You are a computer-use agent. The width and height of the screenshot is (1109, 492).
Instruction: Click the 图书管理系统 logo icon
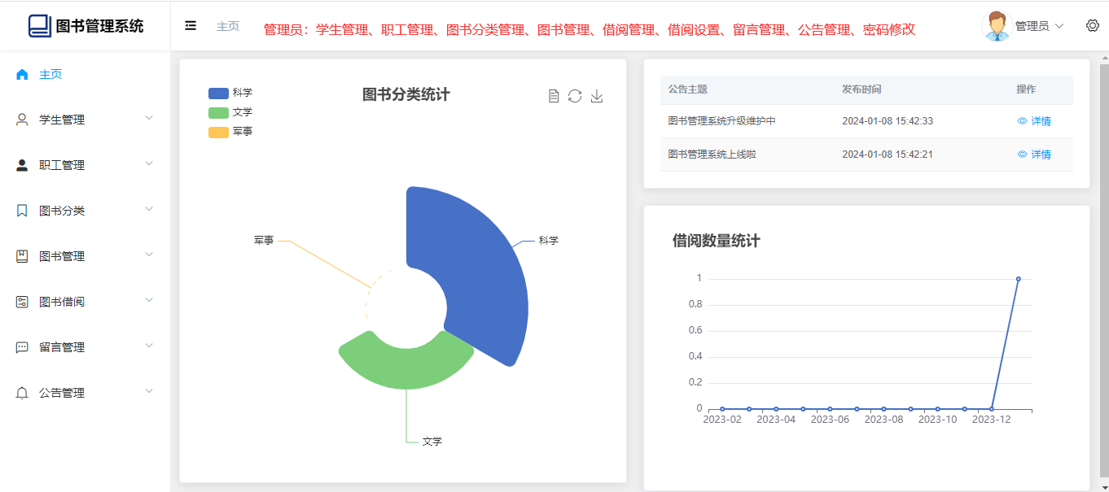click(39, 26)
